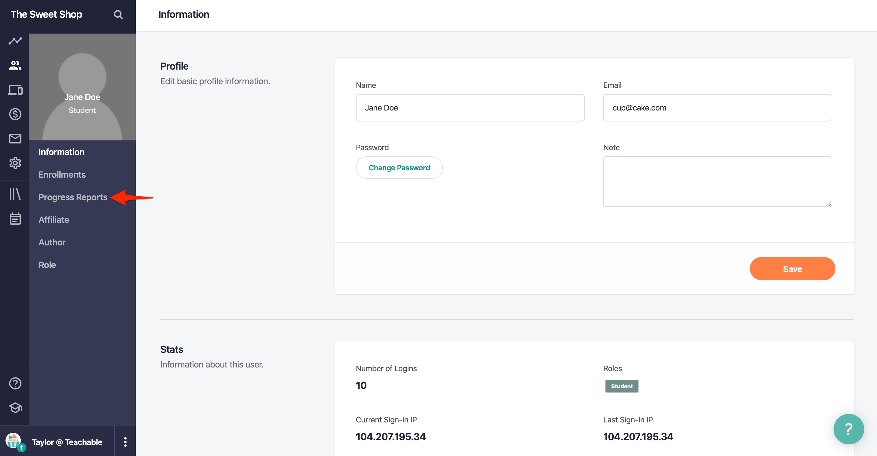Viewport: 877px width, 456px height.
Task: Open Progress Reports for Jane Doe
Action: [73, 197]
